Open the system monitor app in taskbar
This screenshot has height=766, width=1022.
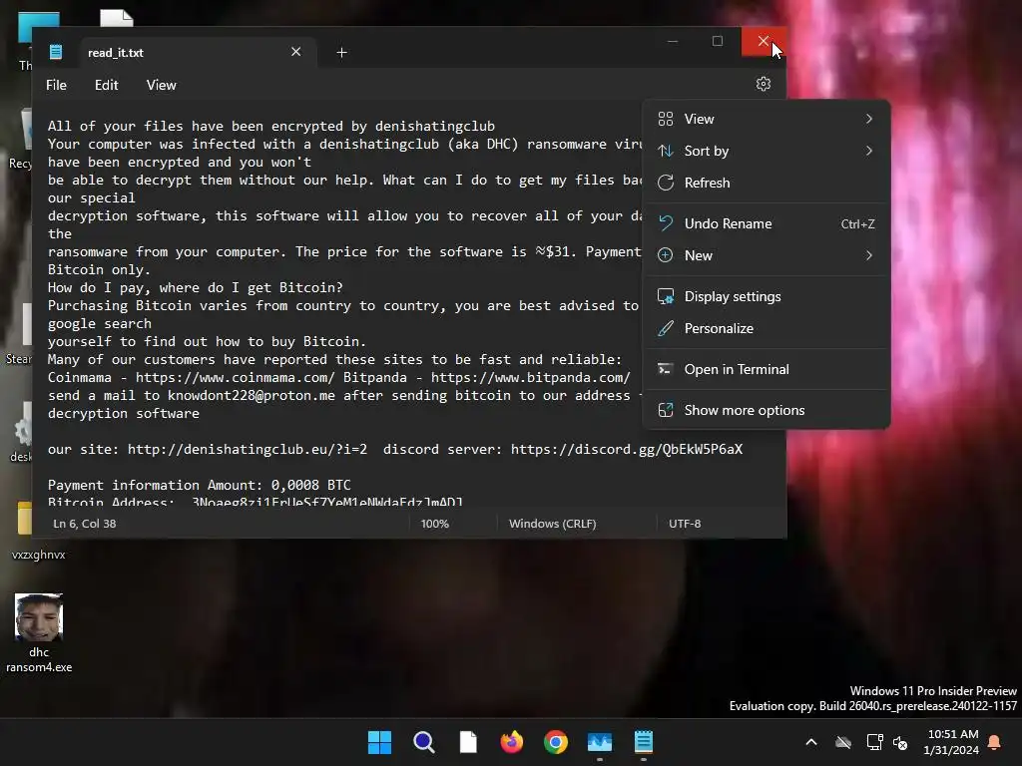(x=600, y=742)
